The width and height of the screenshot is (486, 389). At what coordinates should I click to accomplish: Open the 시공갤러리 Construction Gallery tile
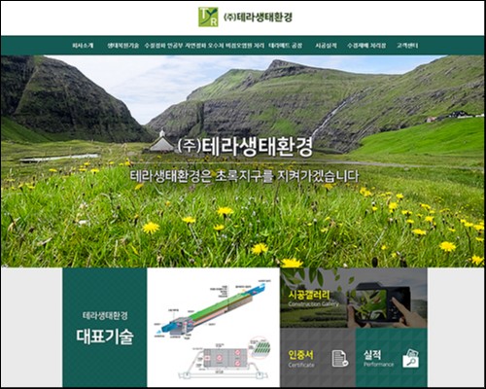pyautogui.click(x=354, y=298)
